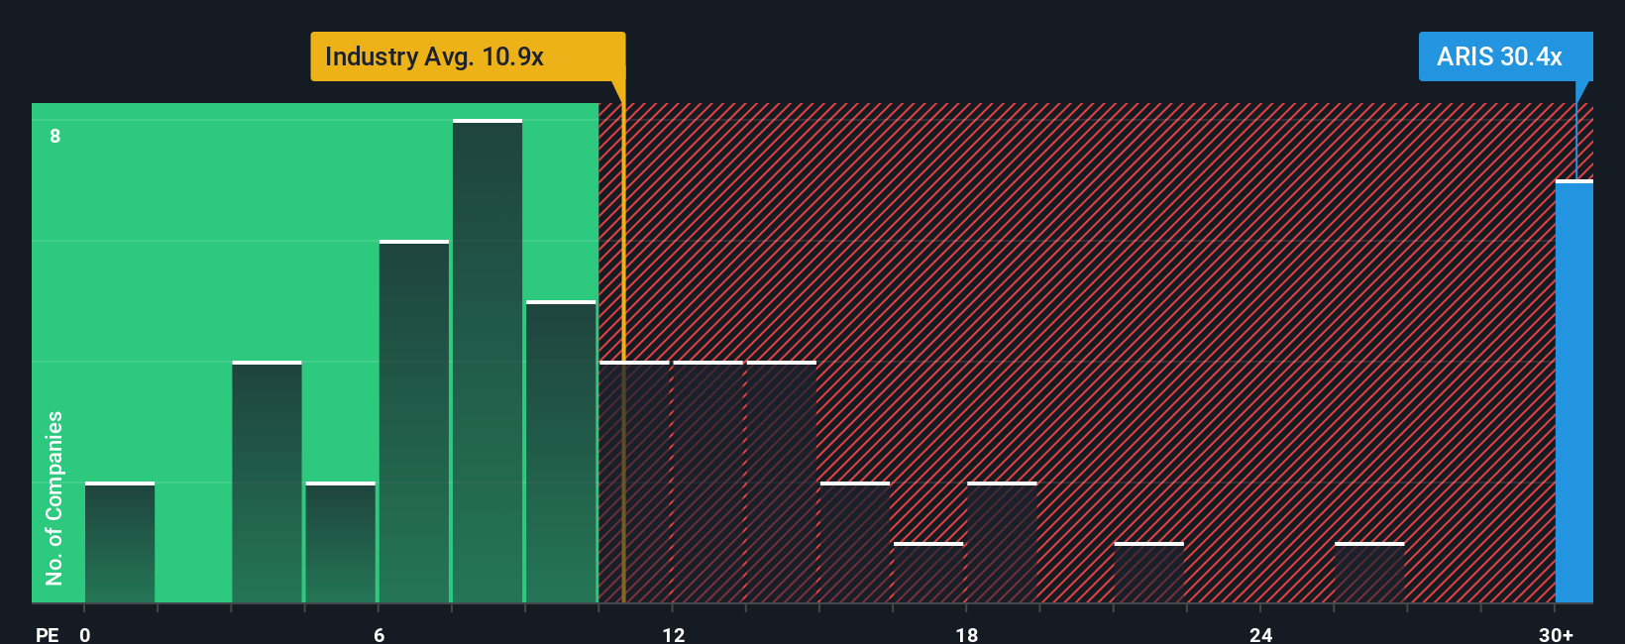Click the ARIS 30.4x label
This screenshot has width=1625, height=644.
[x=1505, y=56]
